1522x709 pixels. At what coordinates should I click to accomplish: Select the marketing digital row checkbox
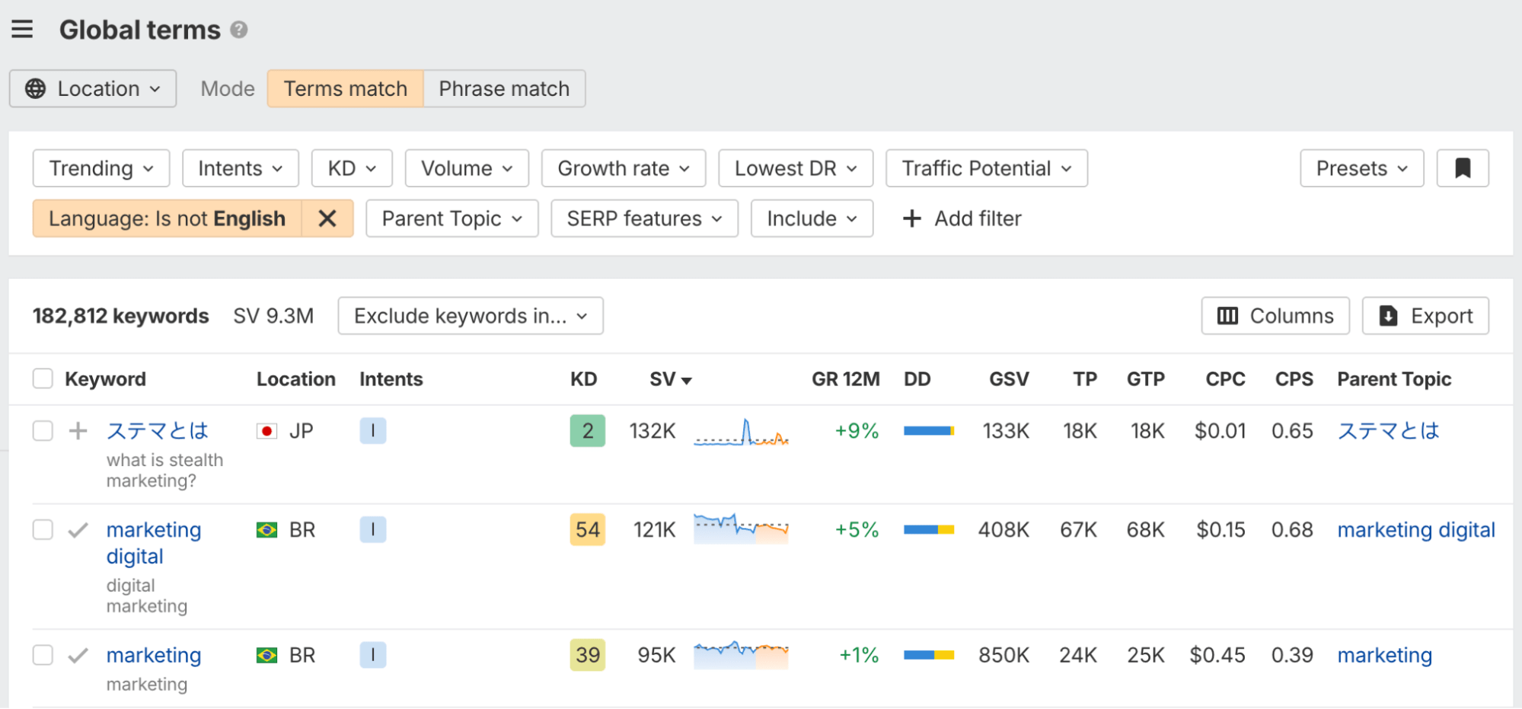point(43,530)
